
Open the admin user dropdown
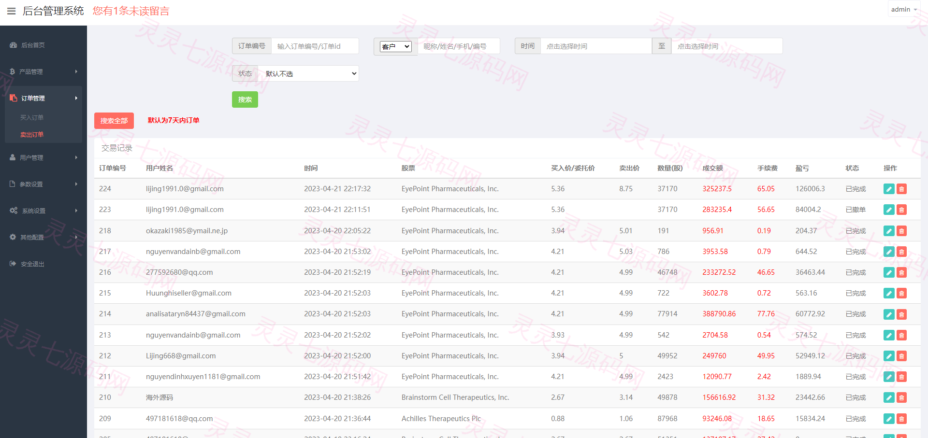pyautogui.click(x=904, y=9)
